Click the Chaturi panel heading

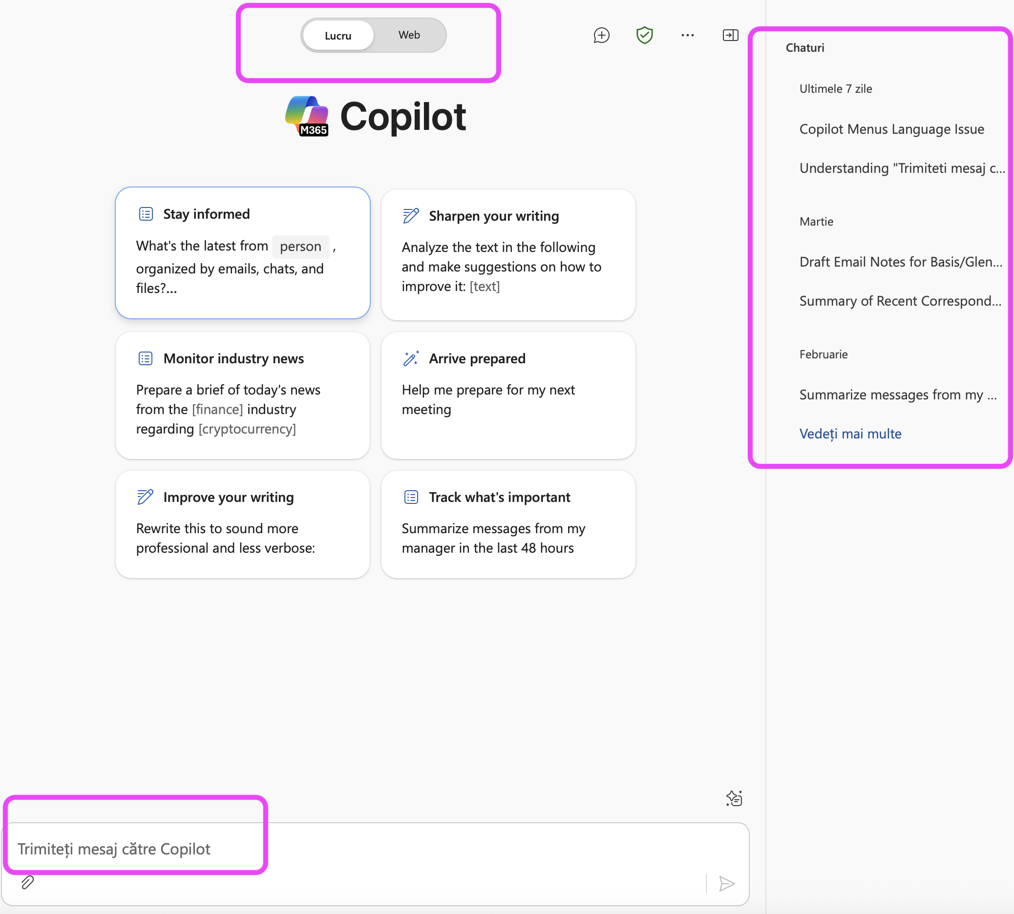pyautogui.click(x=805, y=48)
